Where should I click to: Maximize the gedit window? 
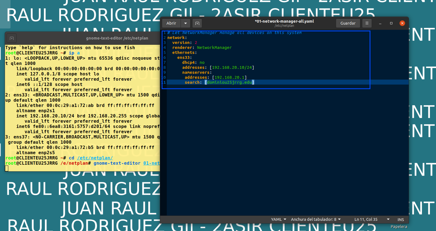point(391,23)
